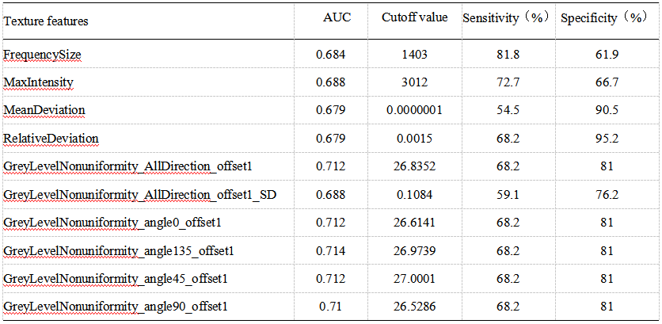The height and width of the screenshot is (324, 662).
Task: Click the FrequencySize row label
Action: coord(42,55)
